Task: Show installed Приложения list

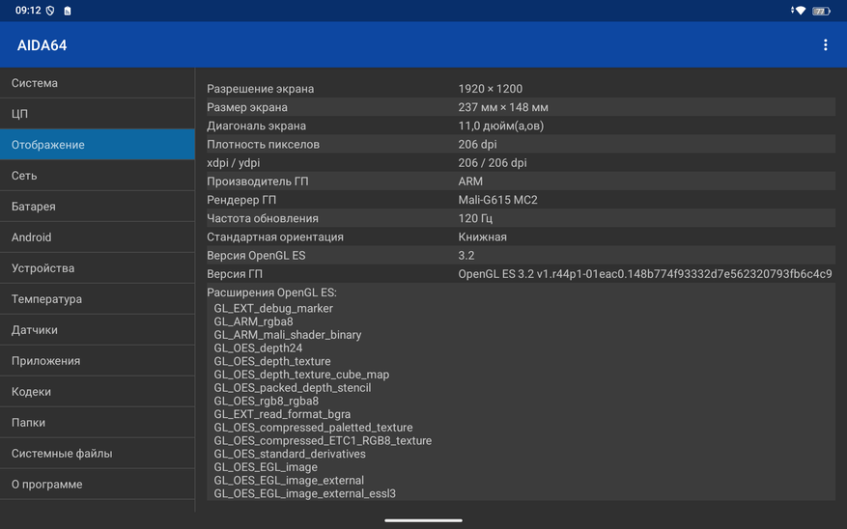Action: (97, 361)
